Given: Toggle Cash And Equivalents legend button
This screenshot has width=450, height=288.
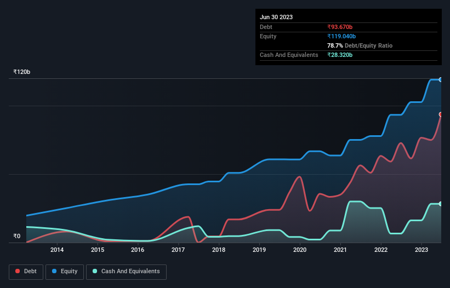Looking at the screenshot, I should pyautogui.click(x=126, y=272).
